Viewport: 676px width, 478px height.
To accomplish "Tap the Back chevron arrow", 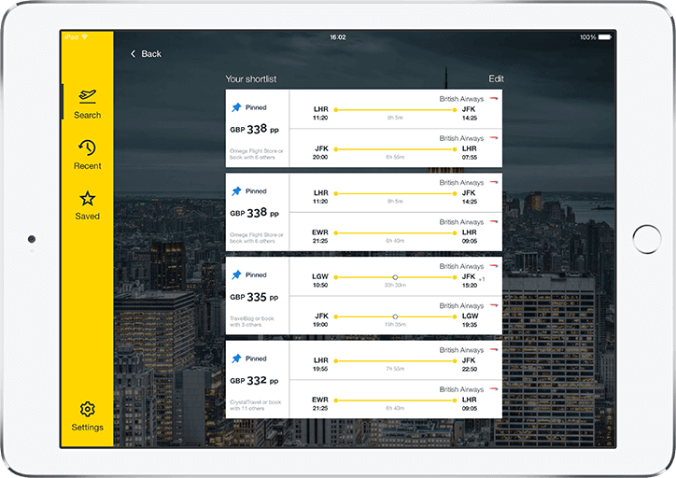I will (134, 54).
